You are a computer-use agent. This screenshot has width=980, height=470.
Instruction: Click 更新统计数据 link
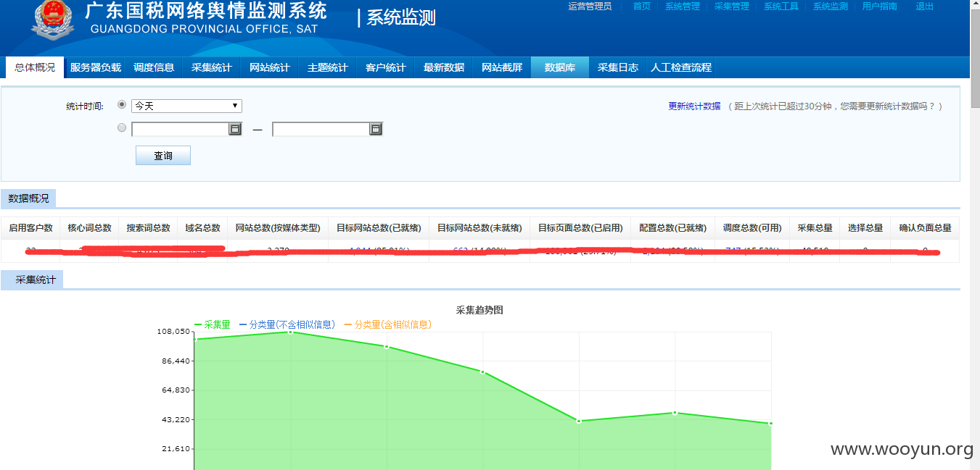[x=694, y=106]
